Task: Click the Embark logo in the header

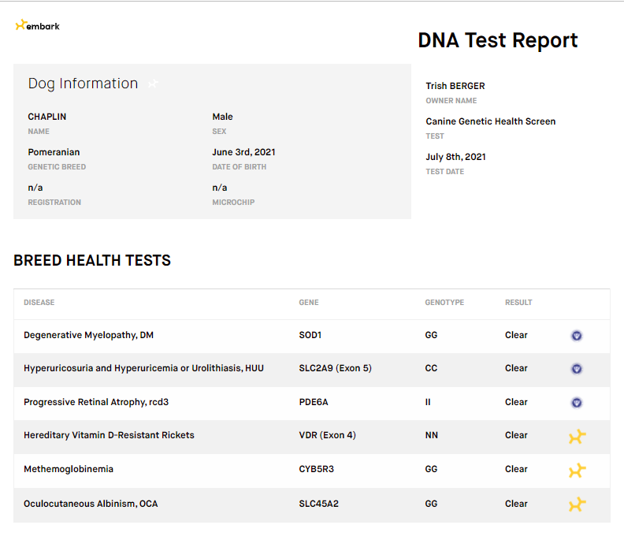Action: [37, 25]
